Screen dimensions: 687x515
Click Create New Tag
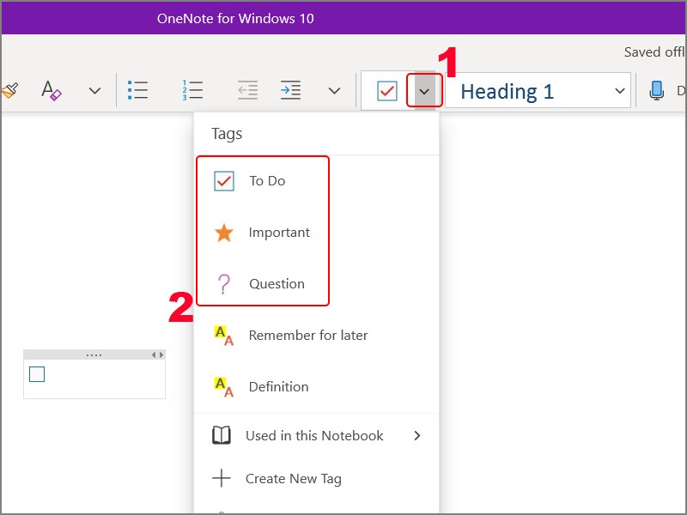[x=316, y=479]
